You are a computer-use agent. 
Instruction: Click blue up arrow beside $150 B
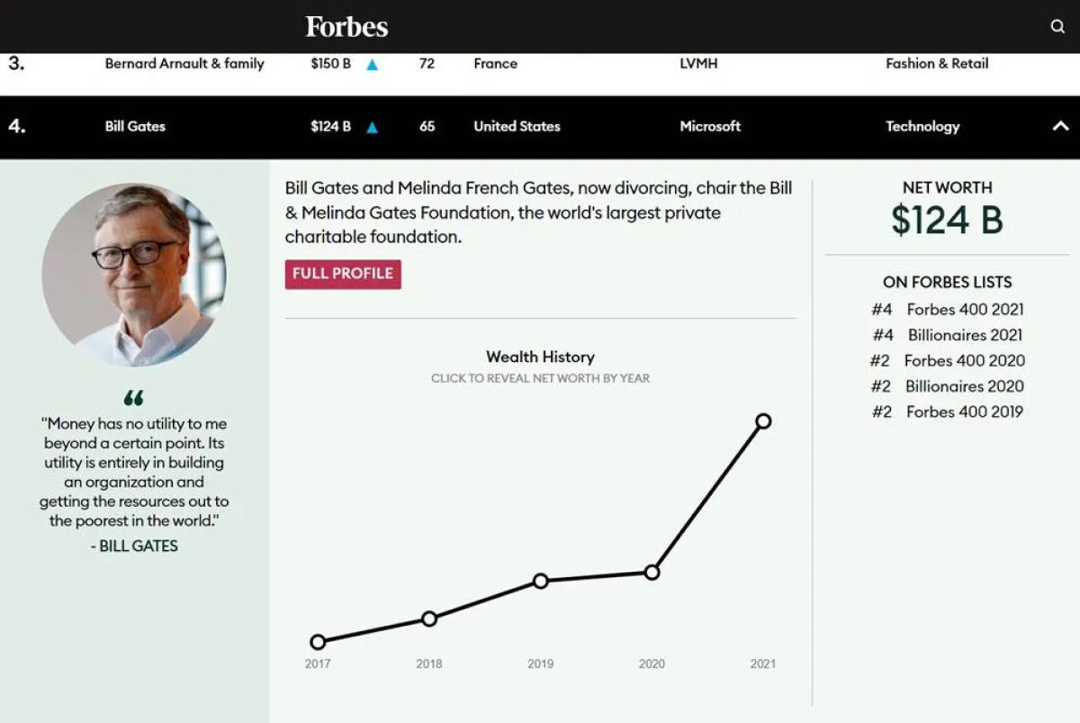373,65
